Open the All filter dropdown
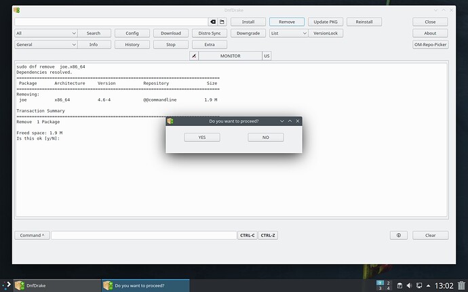Screen dimensions: 468x292 click(x=46, y=33)
